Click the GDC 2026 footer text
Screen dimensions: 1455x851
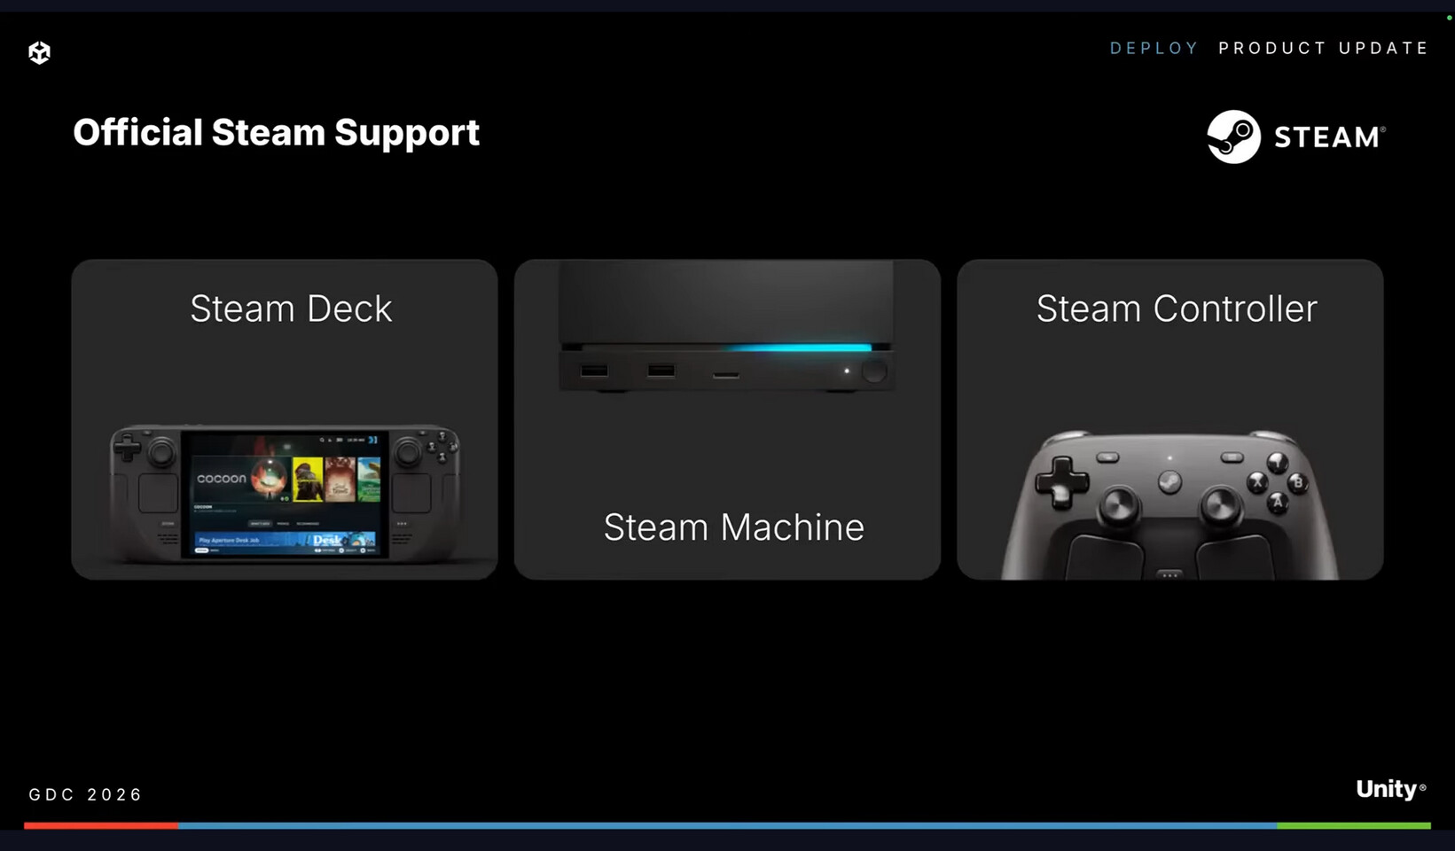[x=85, y=794]
